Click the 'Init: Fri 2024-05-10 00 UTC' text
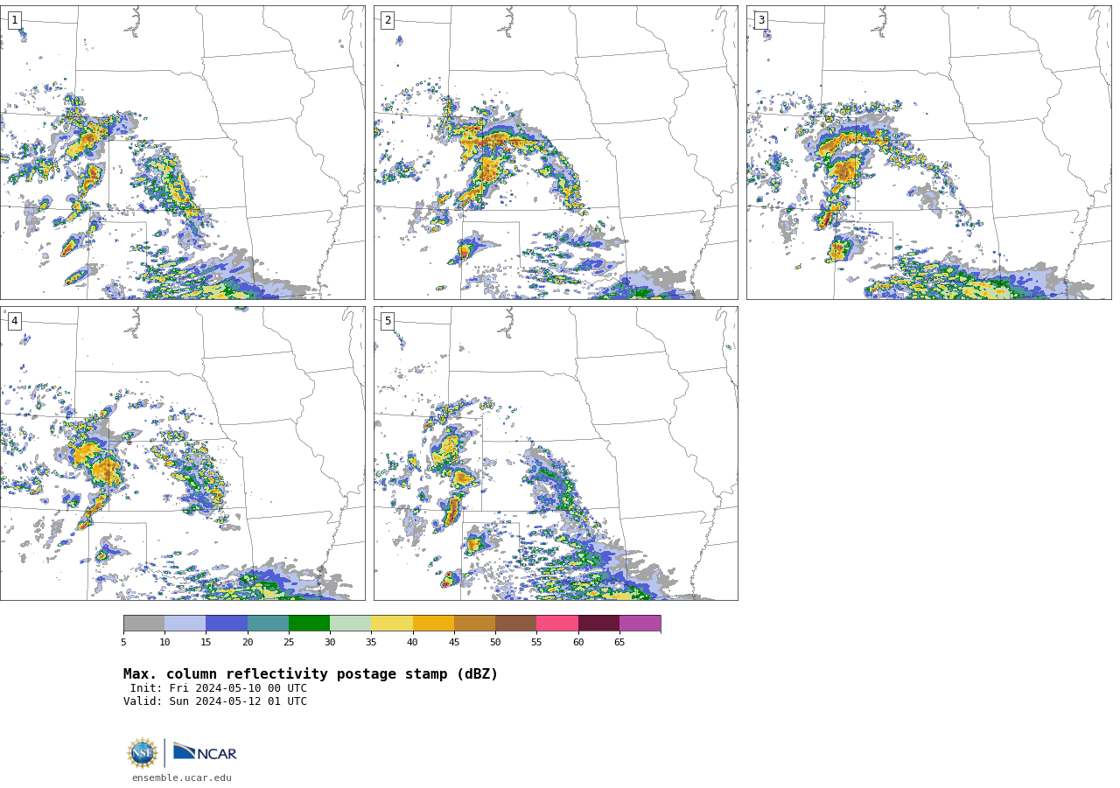 219,688
